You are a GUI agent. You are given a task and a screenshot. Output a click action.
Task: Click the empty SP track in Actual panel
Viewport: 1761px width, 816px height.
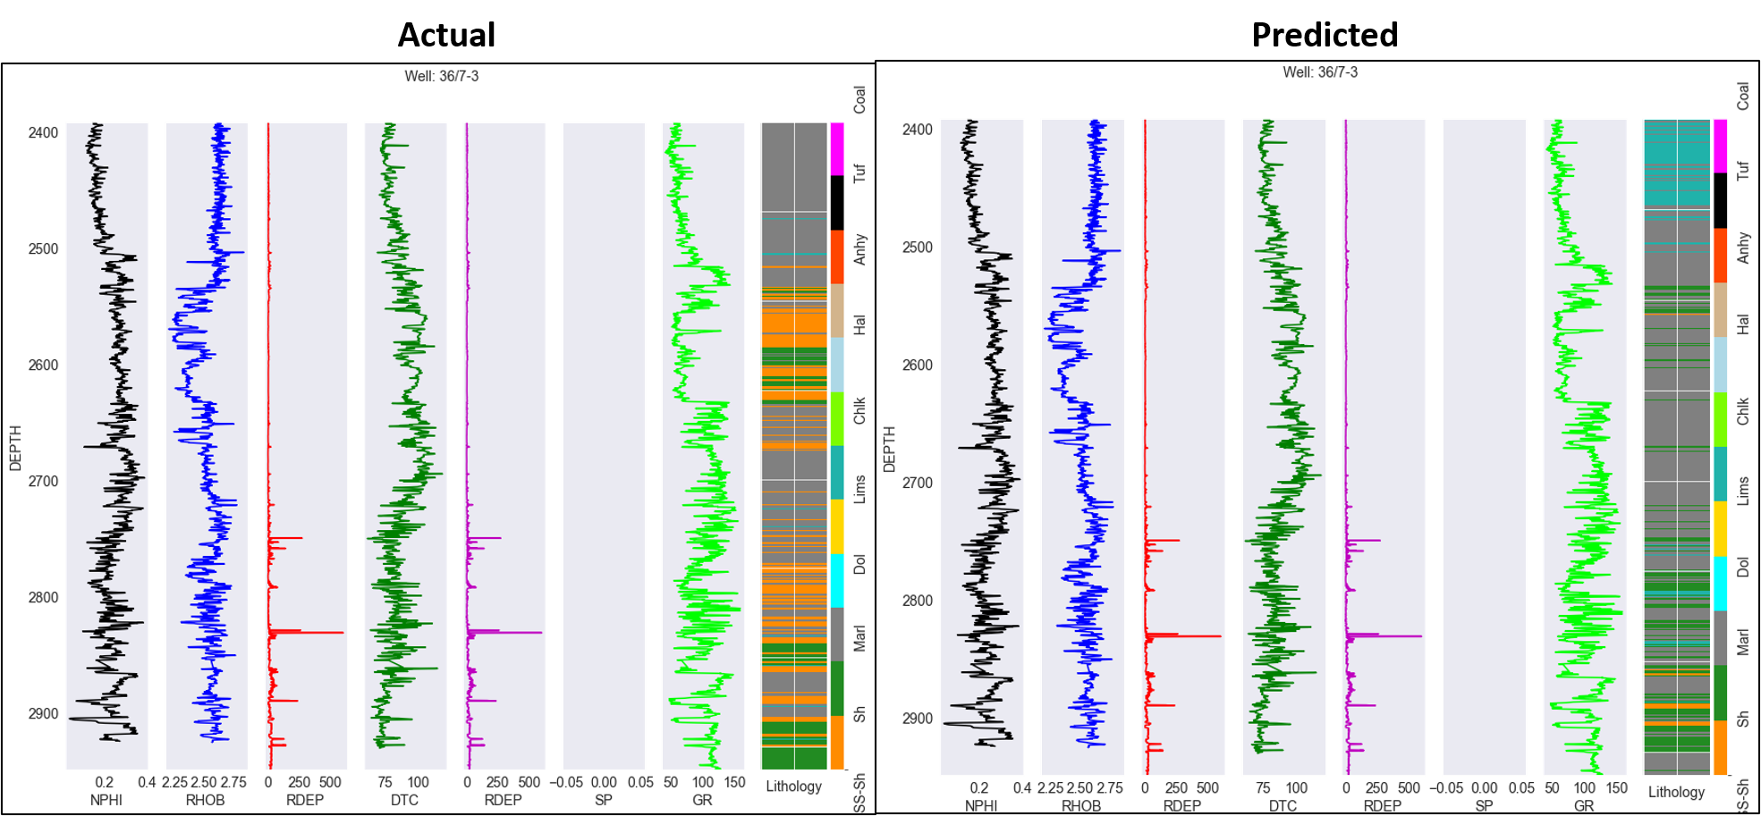[x=604, y=446]
